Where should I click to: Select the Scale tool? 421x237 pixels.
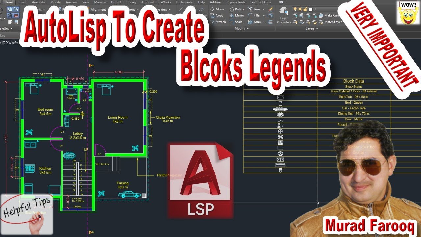coord(236,22)
